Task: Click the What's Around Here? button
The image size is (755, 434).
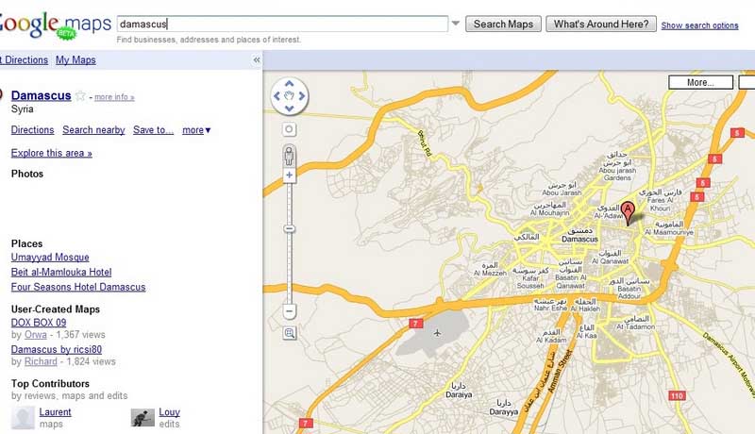Action: [601, 25]
